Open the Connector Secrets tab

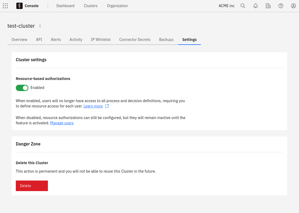click(135, 40)
